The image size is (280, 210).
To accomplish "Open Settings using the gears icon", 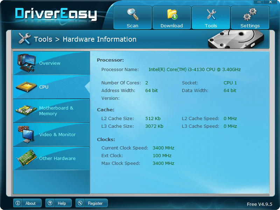I will pos(250,13).
